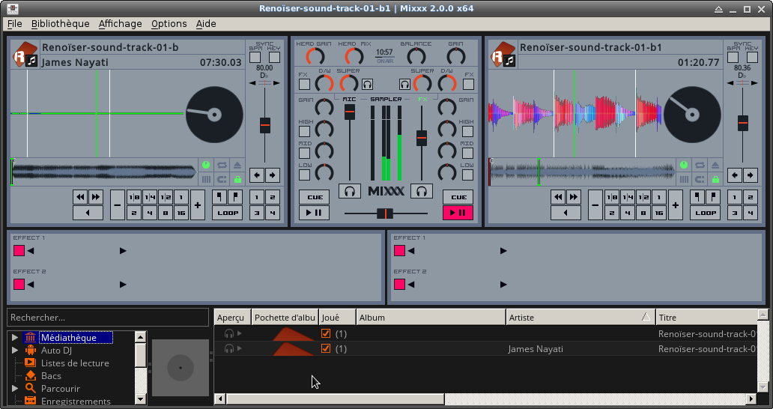Kill MID frequencies on left channel
The image size is (773, 409).
point(305,154)
